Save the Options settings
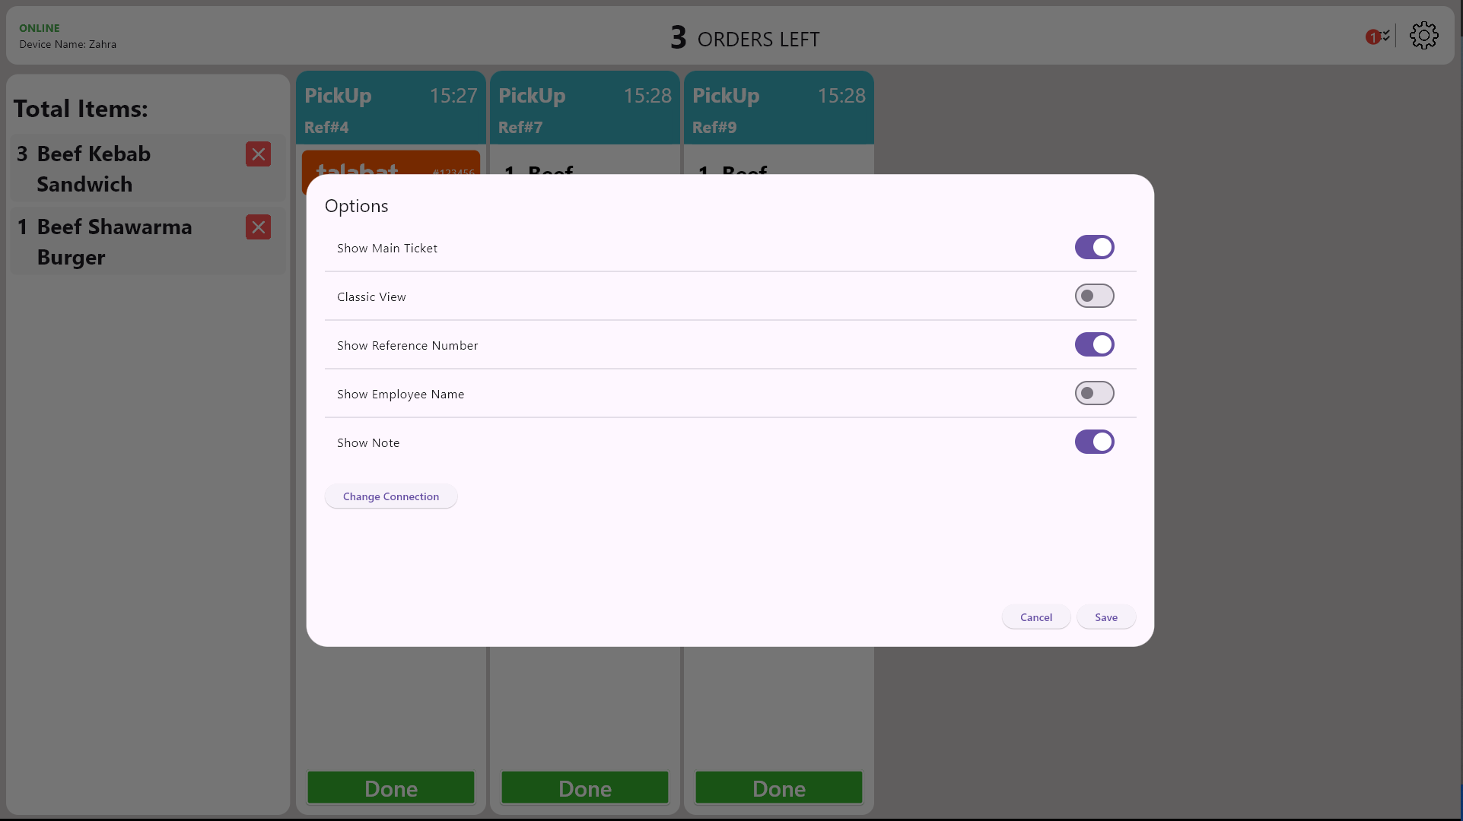The height and width of the screenshot is (821, 1463). [x=1106, y=617]
